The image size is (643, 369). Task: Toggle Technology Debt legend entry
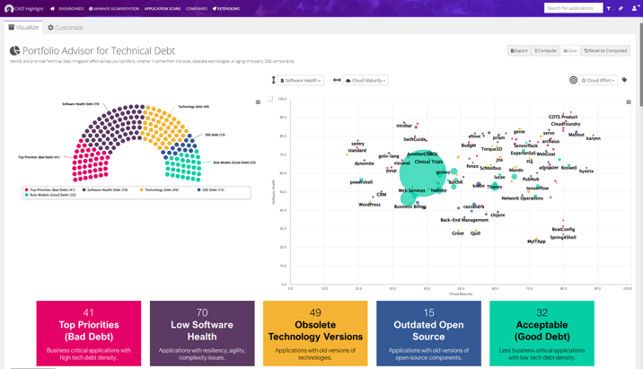[x=161, y=189]
